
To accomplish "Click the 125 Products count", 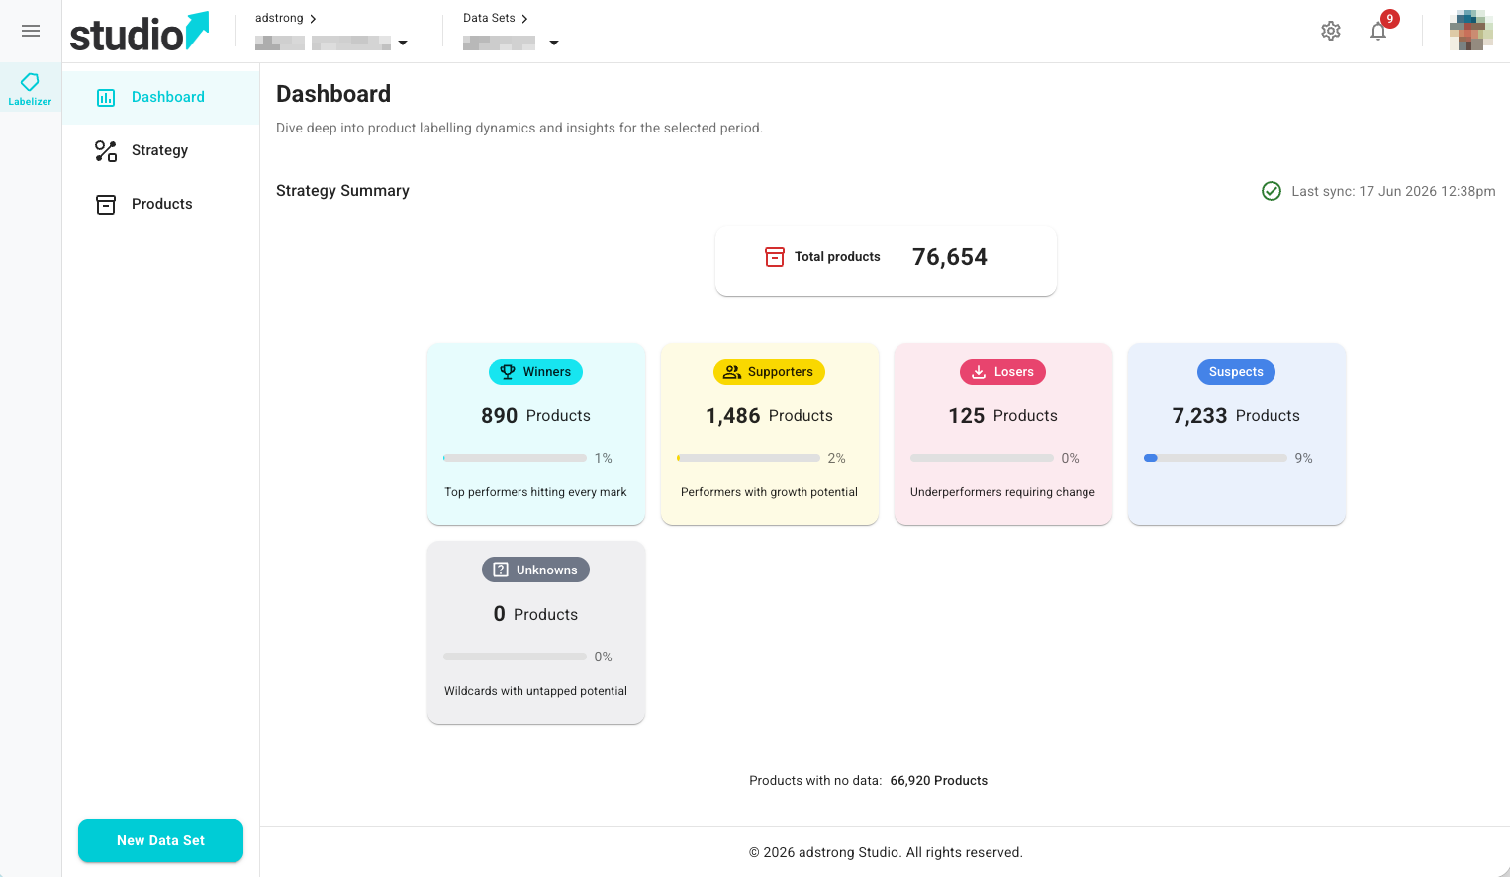I will [1002, 416].
